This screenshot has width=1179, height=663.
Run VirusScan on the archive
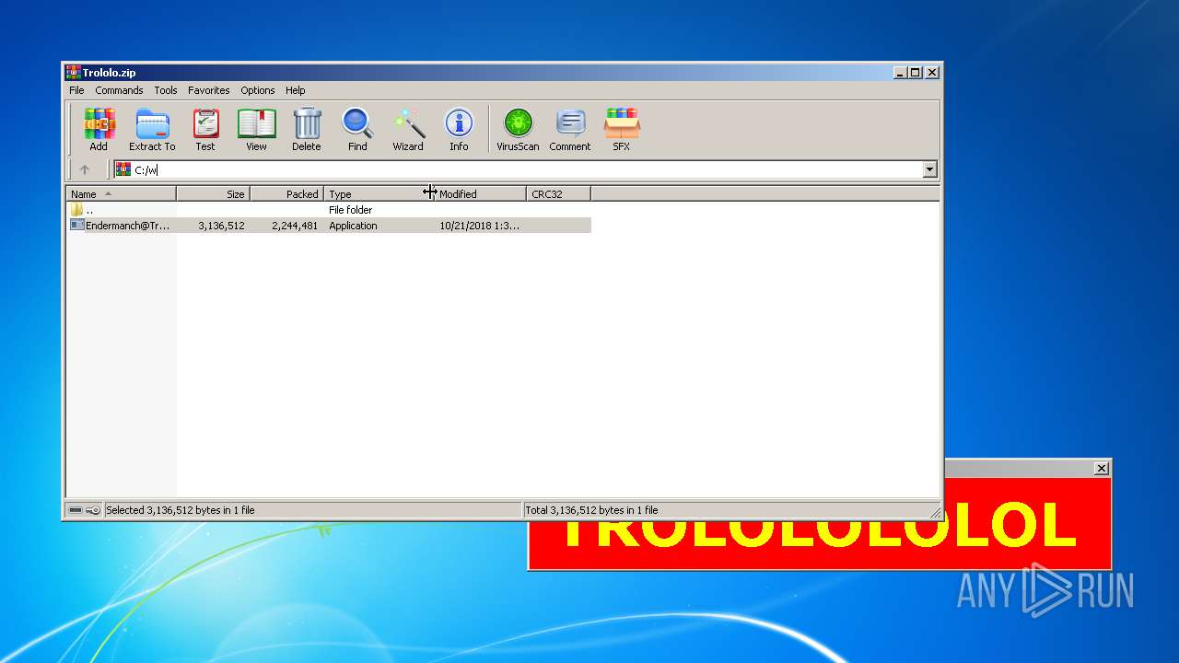pyautogui.click(x=518, y=129)
